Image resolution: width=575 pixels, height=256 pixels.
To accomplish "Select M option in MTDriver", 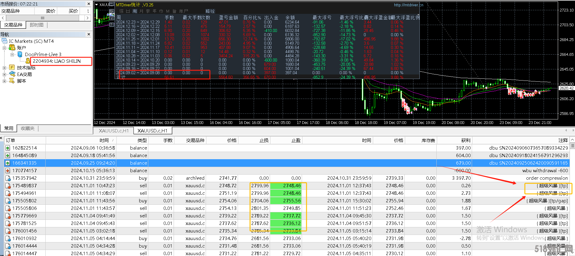I will (x=168, y=11).
